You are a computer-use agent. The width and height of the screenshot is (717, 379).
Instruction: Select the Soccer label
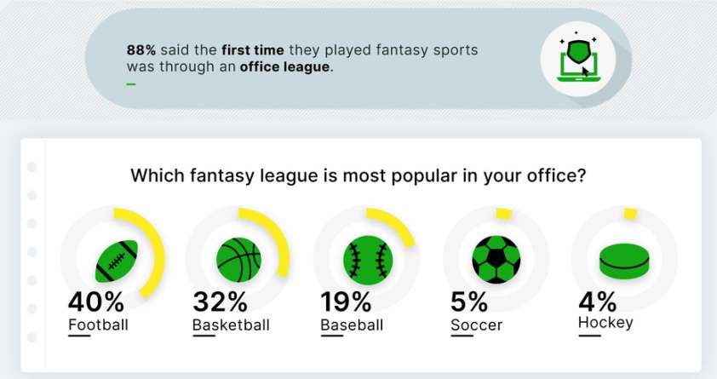(477, 324)
